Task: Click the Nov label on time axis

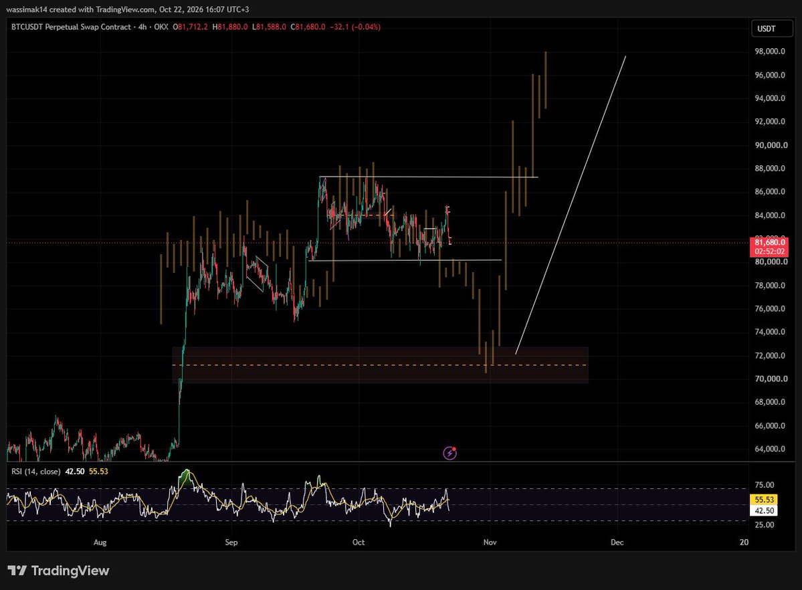Action: 490,543
